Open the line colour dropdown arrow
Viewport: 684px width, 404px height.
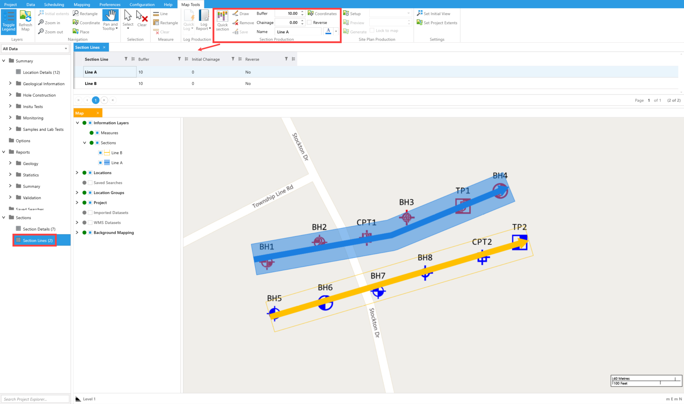(x=336, y=31)
